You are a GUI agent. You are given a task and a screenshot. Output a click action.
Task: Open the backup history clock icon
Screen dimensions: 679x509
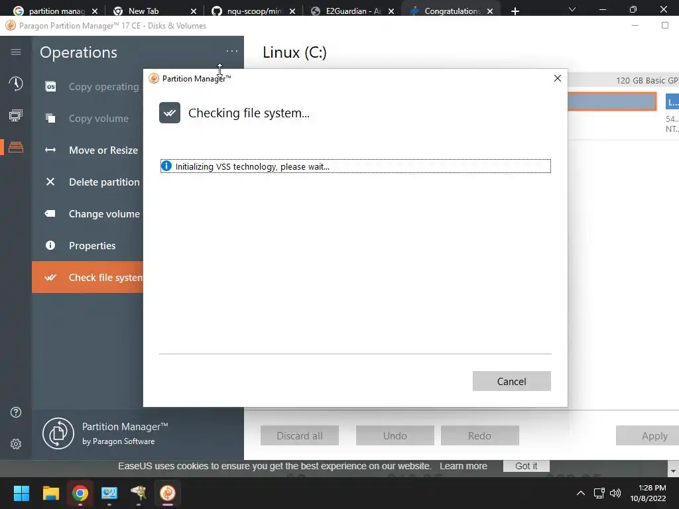coord(16,84)
